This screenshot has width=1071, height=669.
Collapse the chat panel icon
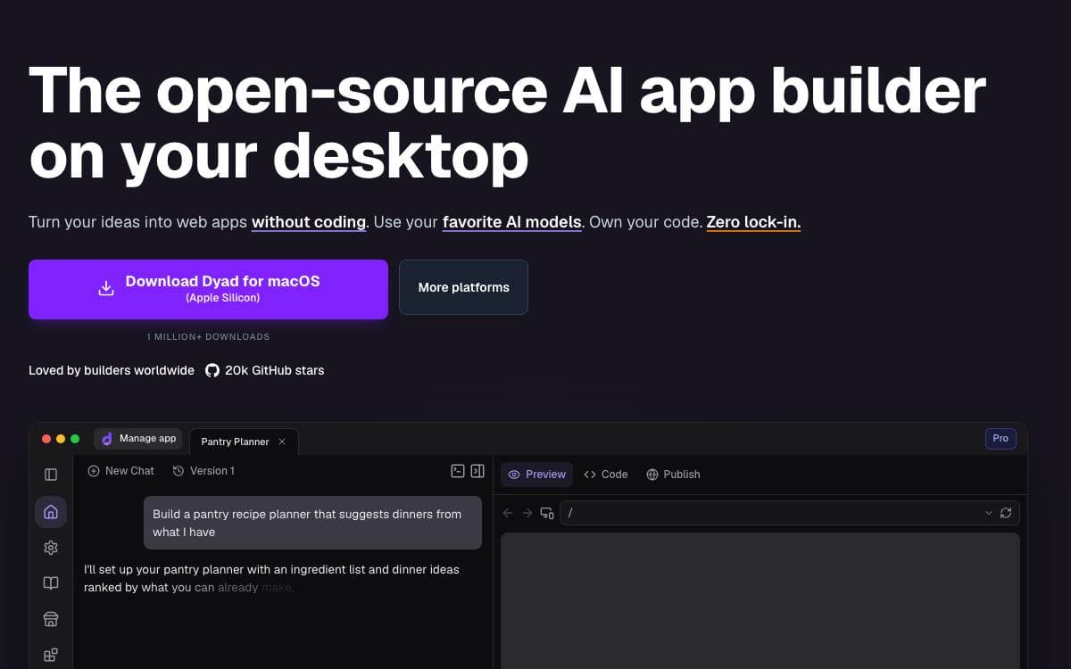(x=477, y=471)
